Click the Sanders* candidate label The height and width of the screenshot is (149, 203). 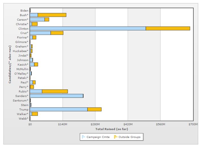point(22,96)
